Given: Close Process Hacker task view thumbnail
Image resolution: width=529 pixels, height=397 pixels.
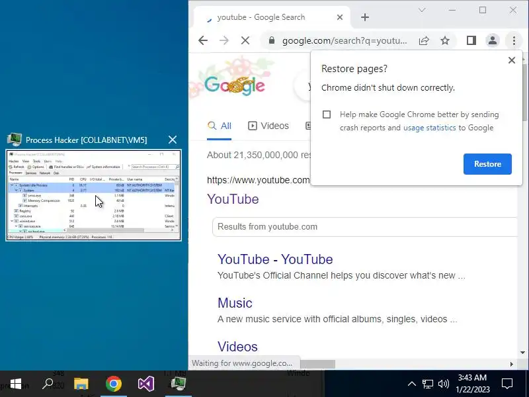Looking at the screenshot, I should pos(173,140).
